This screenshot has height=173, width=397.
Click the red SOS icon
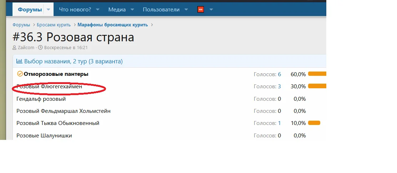201,10
